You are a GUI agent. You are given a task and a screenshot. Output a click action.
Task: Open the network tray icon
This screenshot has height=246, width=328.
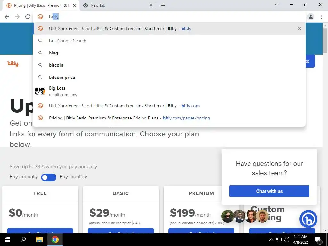(279, 240)
